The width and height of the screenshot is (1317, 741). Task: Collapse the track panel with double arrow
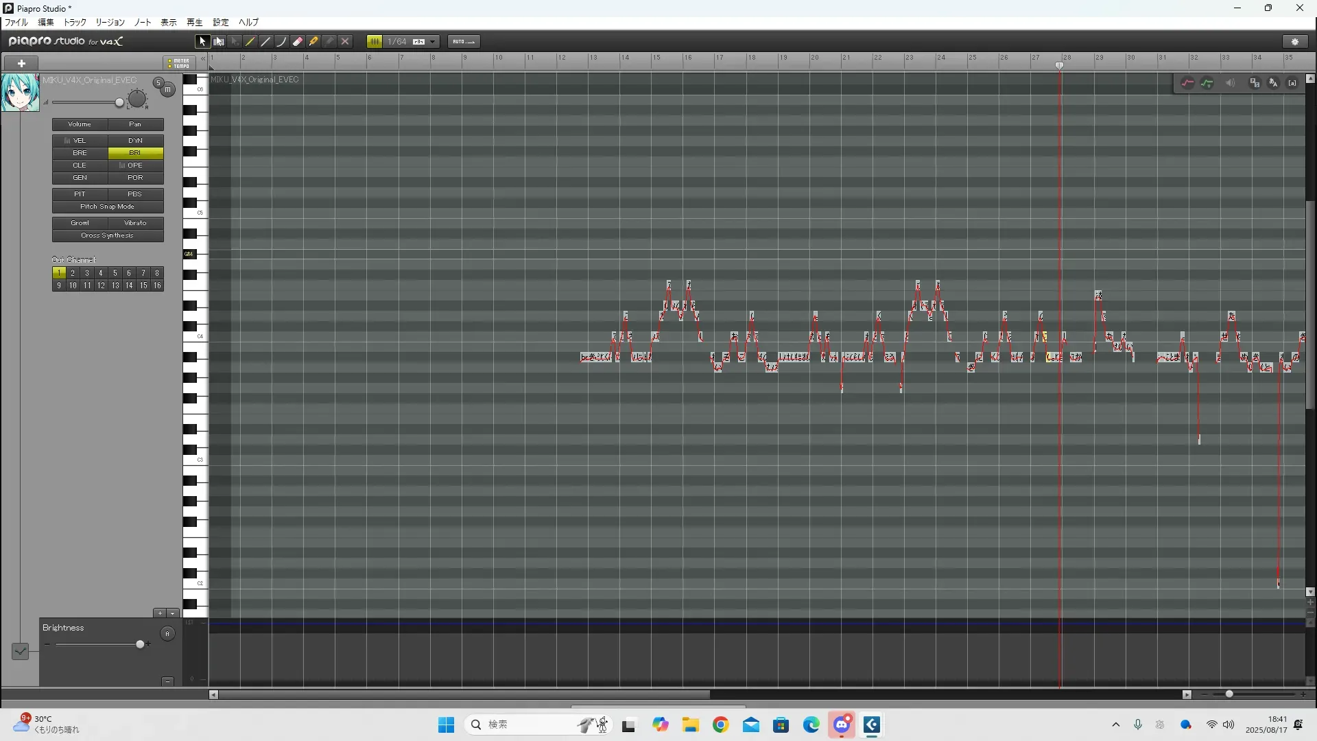click(202, 60)
